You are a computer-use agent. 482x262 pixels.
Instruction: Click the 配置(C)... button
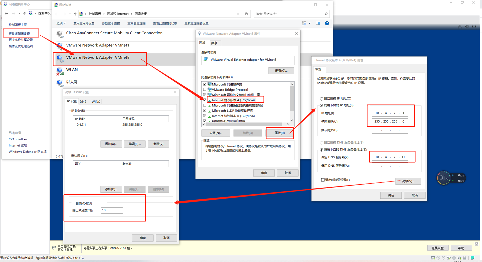click(x=281, y=71)
